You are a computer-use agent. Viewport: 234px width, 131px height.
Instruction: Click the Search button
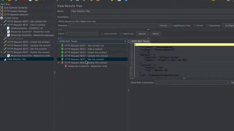[142, 34]
